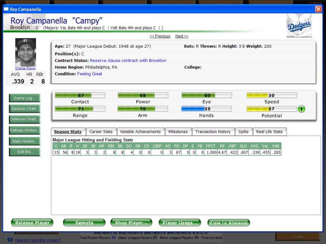Open Player Usage settings
The width and height of the screenshot is (326, 244).
(x=180, y=222)
